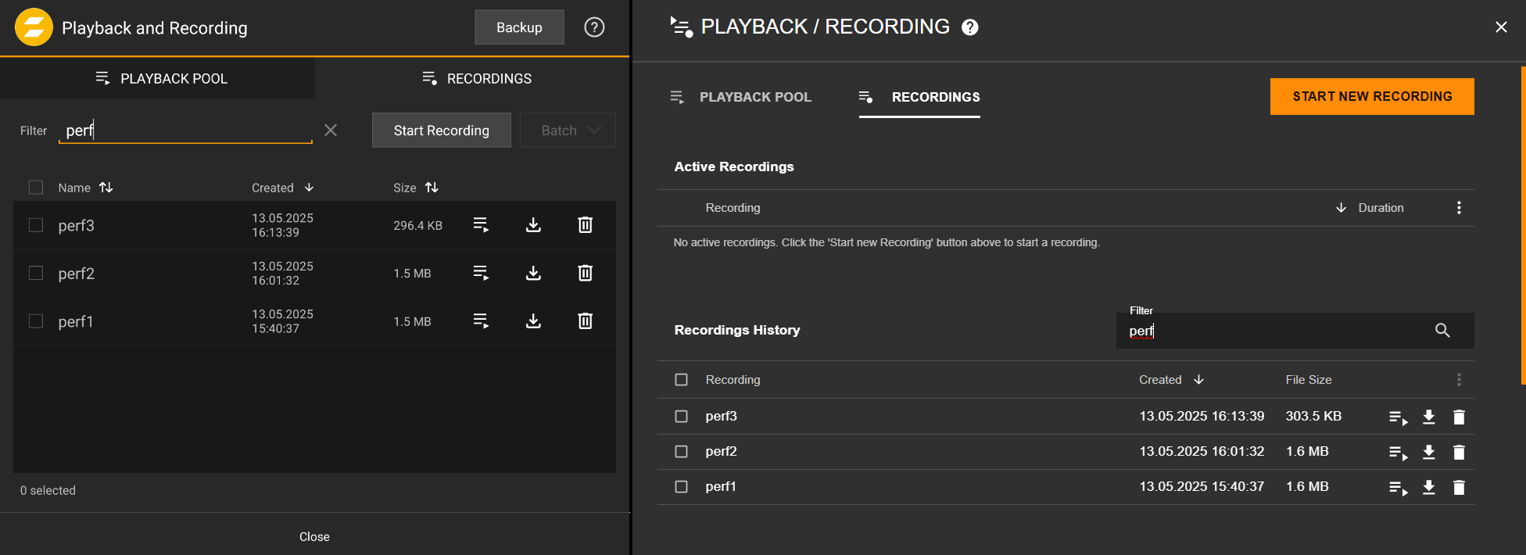
Task: Download perf3 in right Recordings History
Action: pyautogui.click(x=1428, y=417)
